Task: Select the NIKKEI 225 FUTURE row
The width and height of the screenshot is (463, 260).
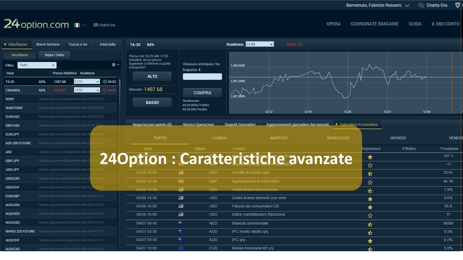Action: 60,231
